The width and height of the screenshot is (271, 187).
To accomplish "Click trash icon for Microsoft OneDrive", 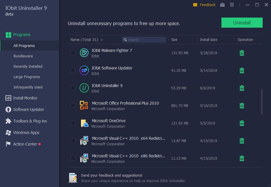I will (x=242, y=123).
